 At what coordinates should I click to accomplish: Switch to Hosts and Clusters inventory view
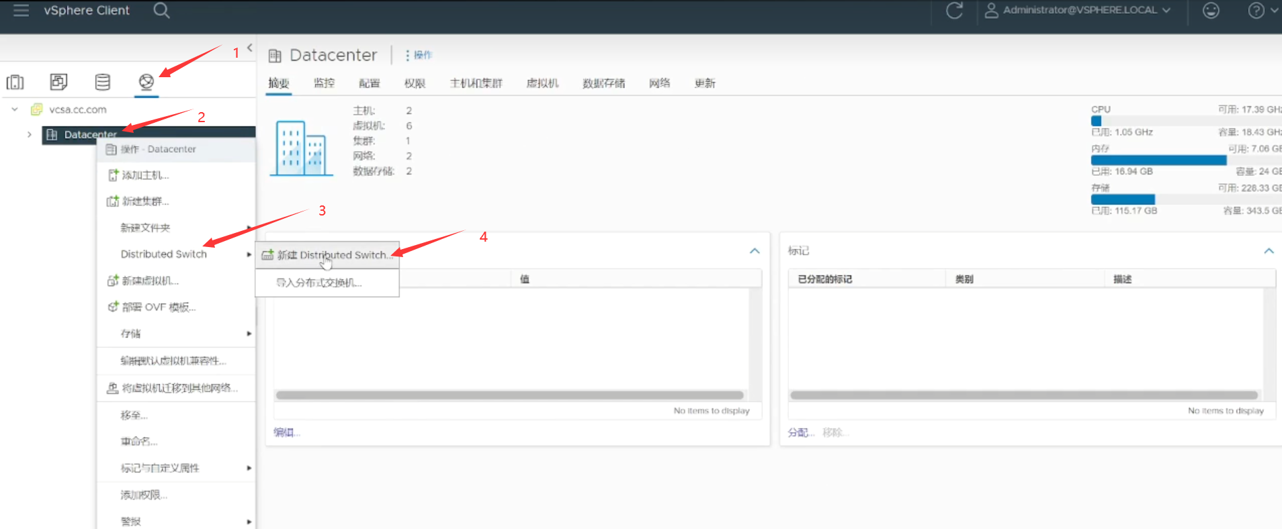[x=15, y=82]
